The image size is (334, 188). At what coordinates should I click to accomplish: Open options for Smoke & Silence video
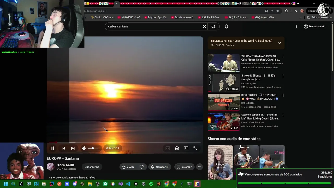point(283,76)
